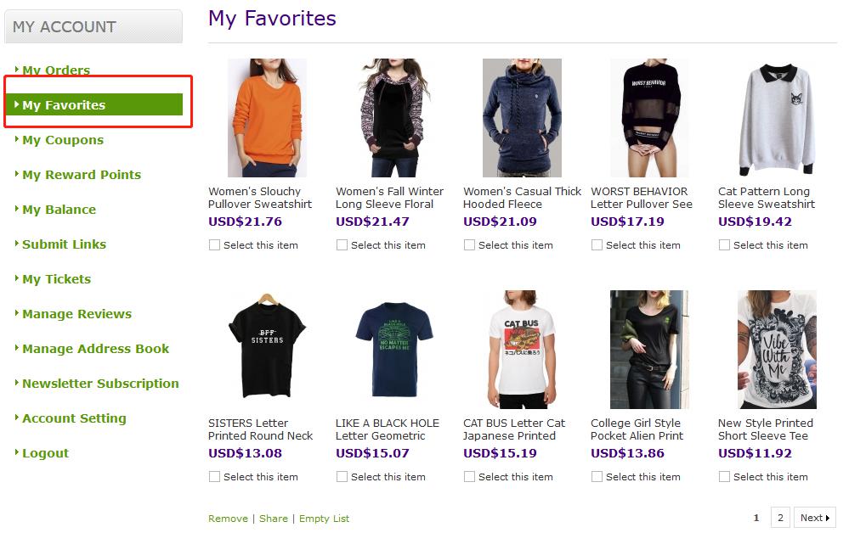Select the LIKE A BLACK HOLE tee checkbox
Image resolution: width=849 pixels, height=544 pixels.
(x=342, y=476)
